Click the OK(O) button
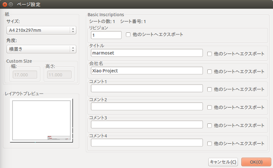Screen dimensions: 273x168 (x=256, y=162)
